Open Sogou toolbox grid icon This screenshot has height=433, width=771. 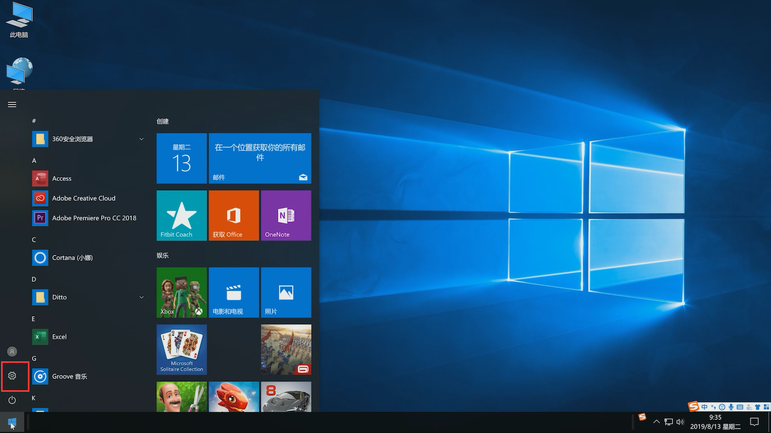pos(766,407)
